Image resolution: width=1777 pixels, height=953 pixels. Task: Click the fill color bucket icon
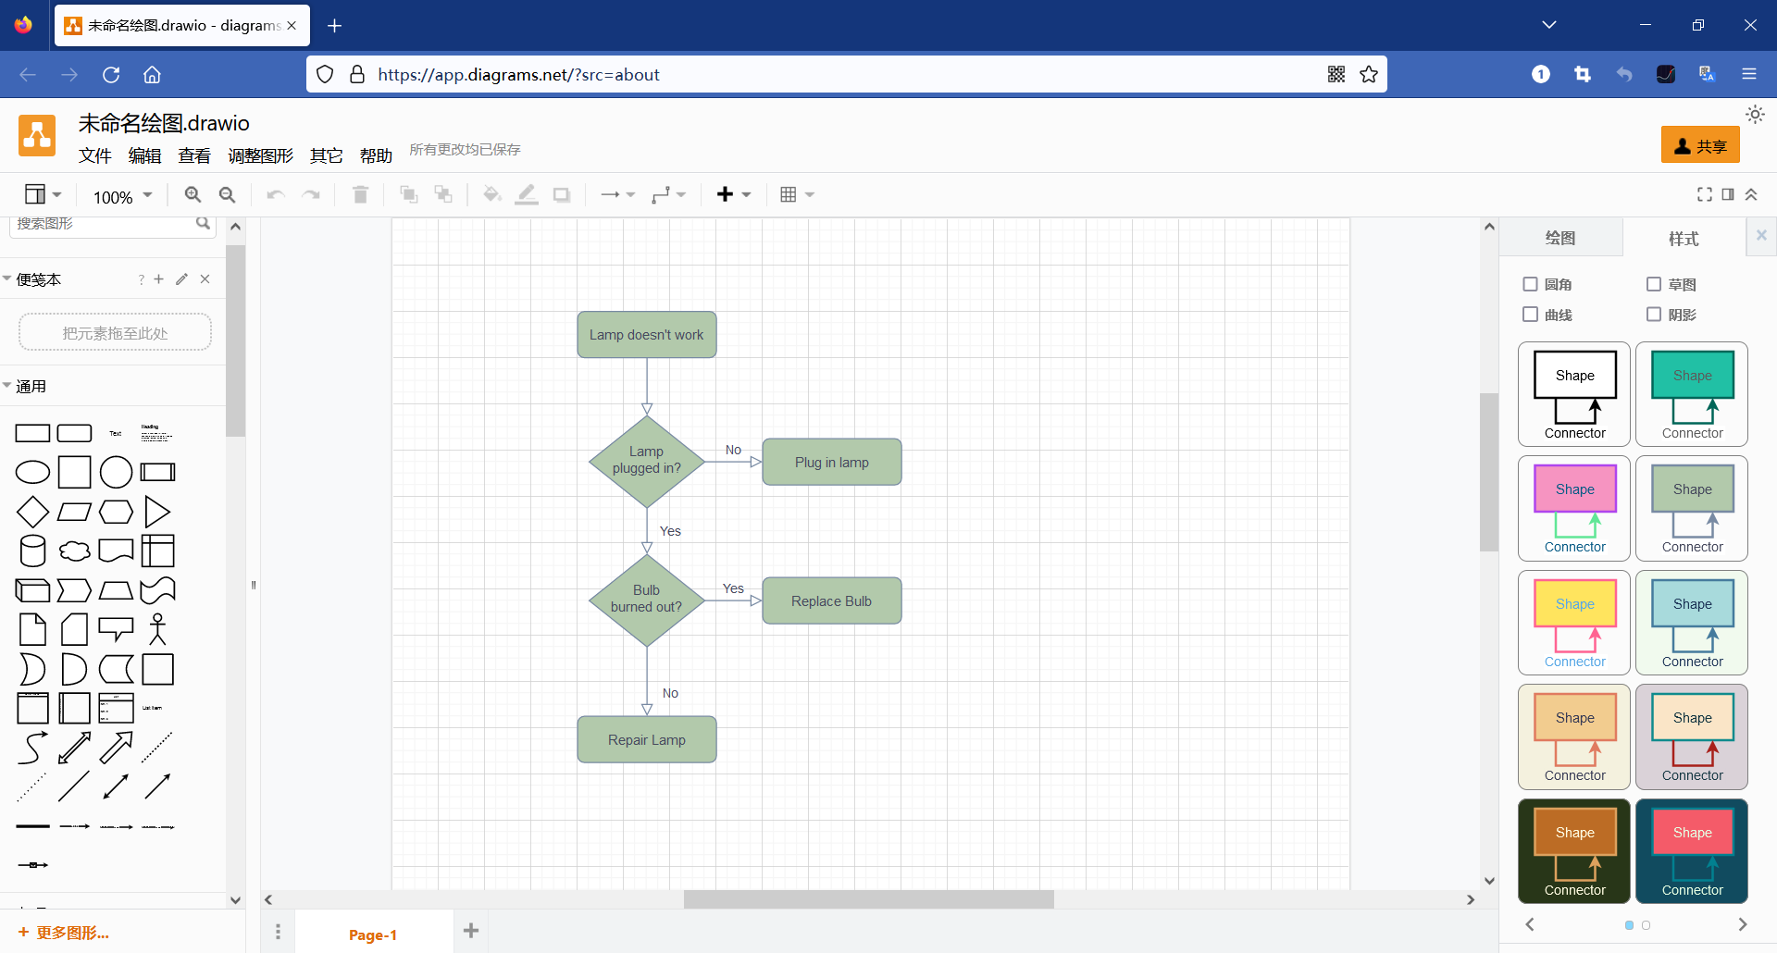click(491, 194)
